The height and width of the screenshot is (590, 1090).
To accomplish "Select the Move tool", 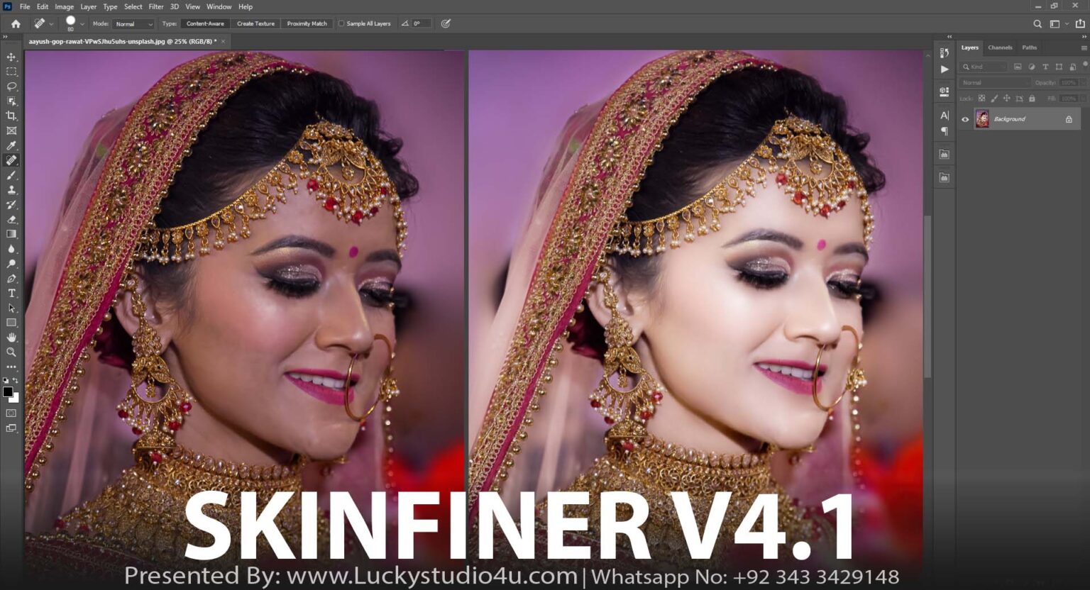I will tap(11, 57).
